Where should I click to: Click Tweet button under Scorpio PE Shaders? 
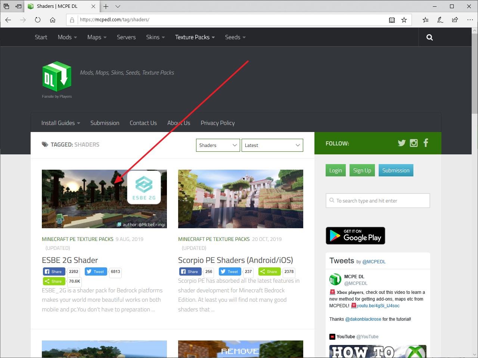click(x=230, y=271)
